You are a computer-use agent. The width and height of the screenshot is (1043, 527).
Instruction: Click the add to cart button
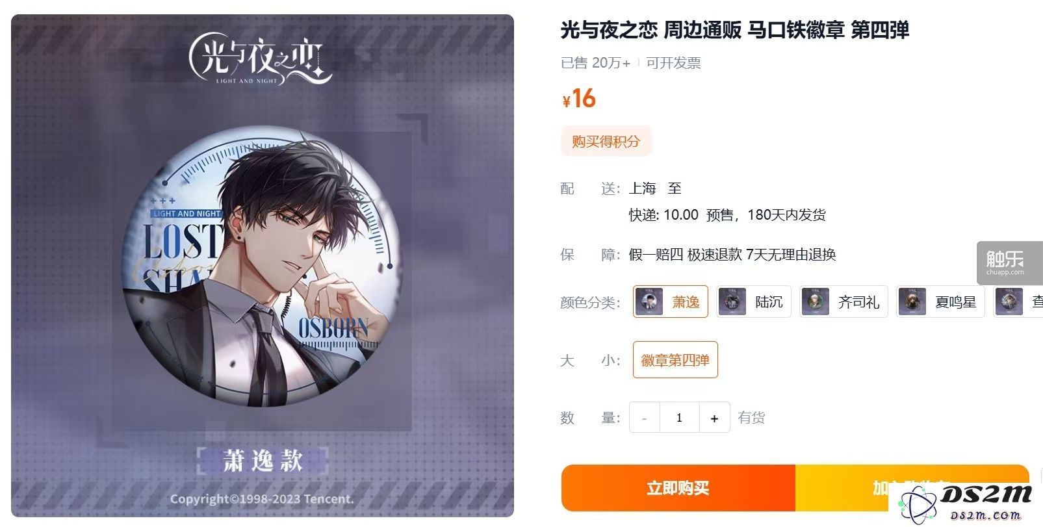point(912,488)
